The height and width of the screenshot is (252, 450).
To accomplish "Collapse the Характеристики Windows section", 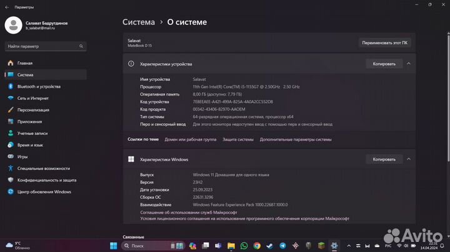I will coord(409,159).
